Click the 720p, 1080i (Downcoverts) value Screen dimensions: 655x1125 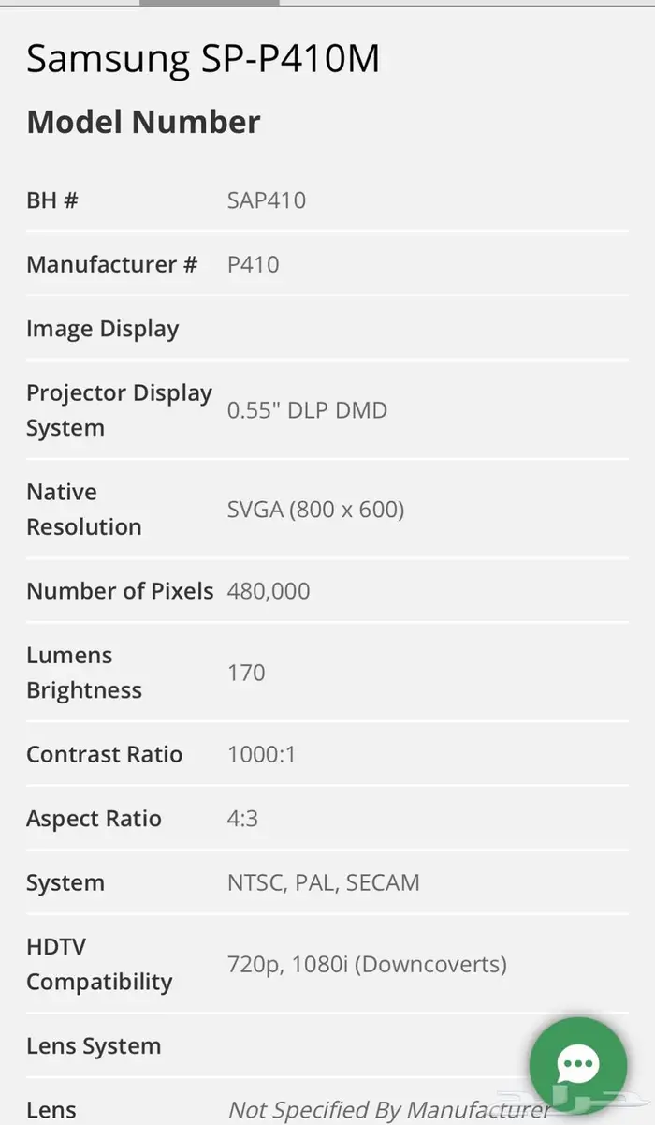coord(367,964)
